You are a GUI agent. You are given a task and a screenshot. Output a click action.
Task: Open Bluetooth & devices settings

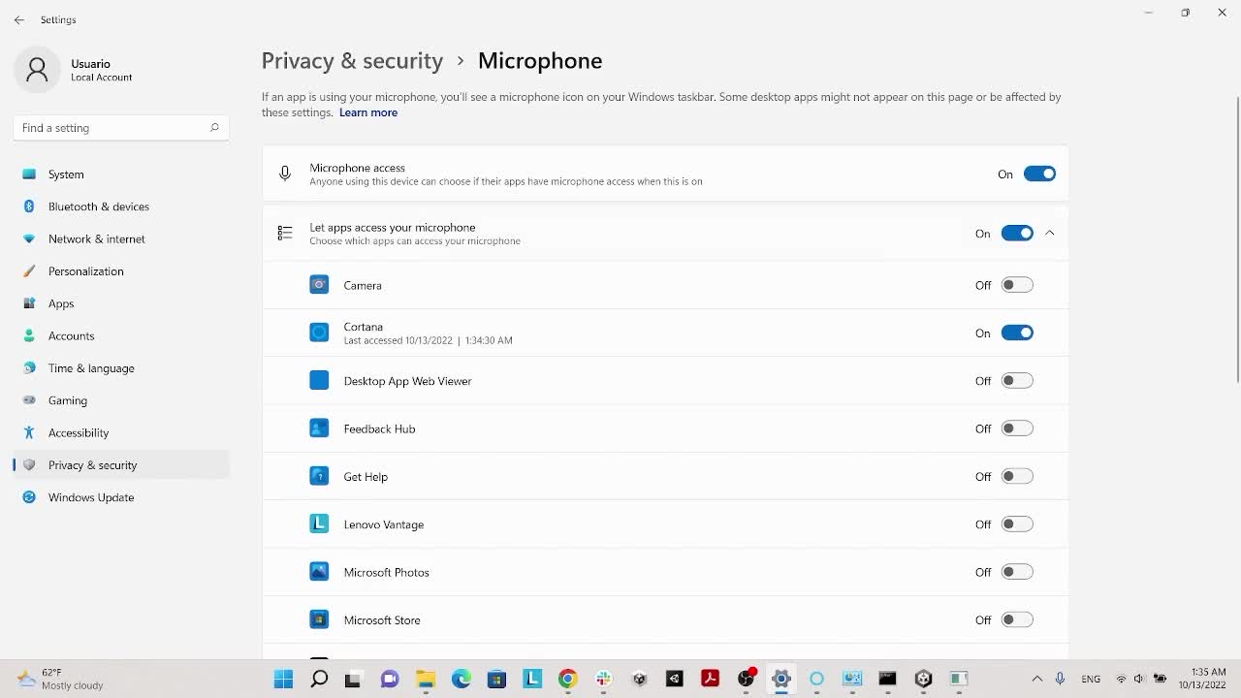[x=99, y=206]
